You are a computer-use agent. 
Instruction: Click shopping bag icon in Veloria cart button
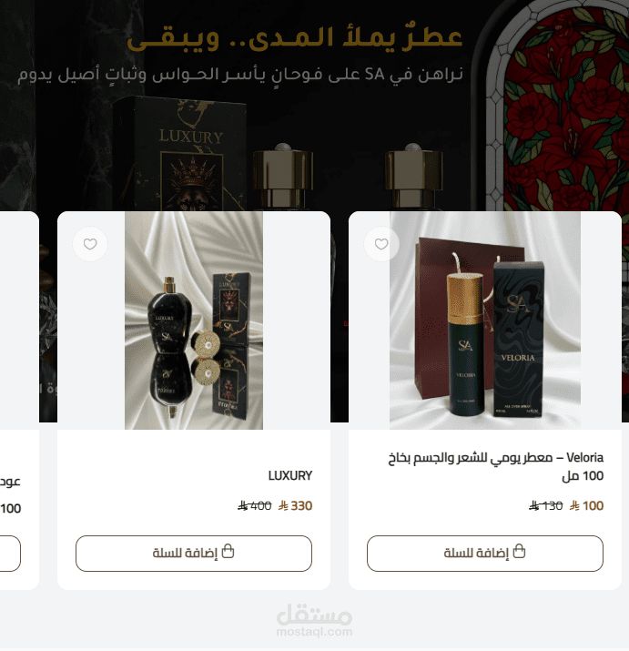(x=519, y=552)
